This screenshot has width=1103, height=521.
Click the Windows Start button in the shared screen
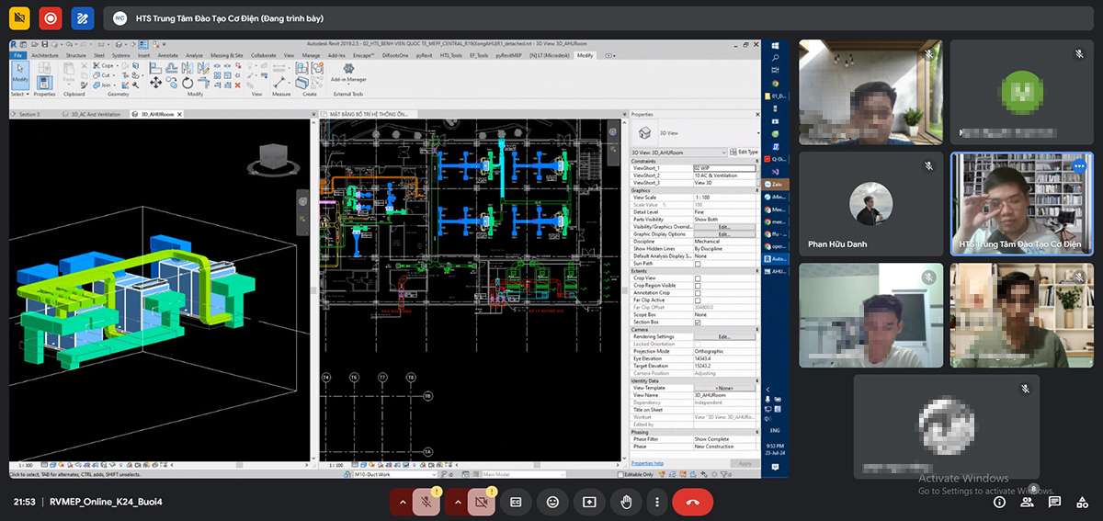(775, 45)
